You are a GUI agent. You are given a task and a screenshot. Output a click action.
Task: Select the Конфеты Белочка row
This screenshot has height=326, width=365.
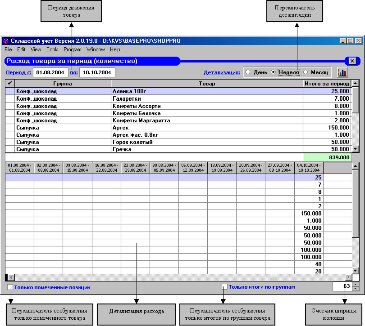178,113
